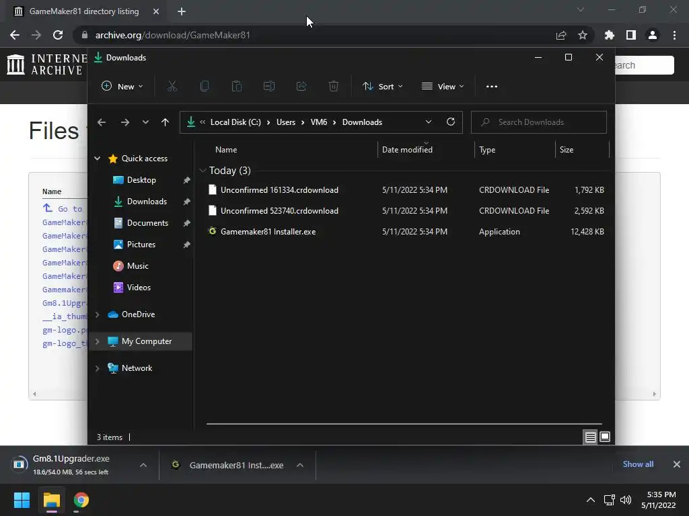Click File Explorer icon in taskbar
This screenshot has height=516, width=689.
[51, 500]
